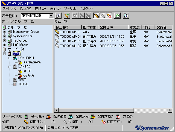Click the horizontal scrollbar thumb in patch list
The width and height of the screenshot is (175, 132).
click(96, 110)
